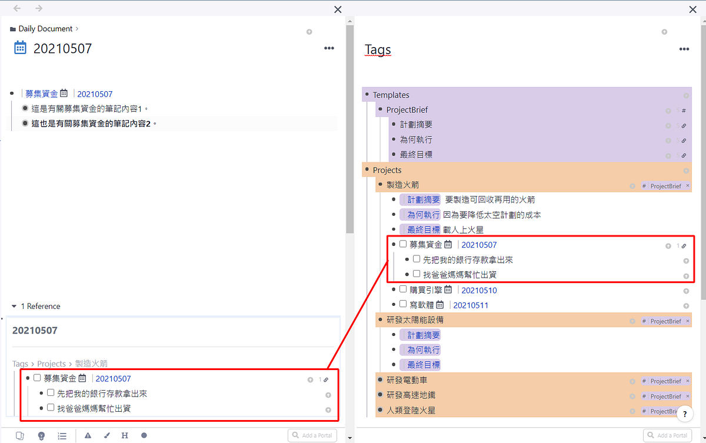Remove the ProjectBrief tag from 製造火箭
This screenshot has width=706, height=443.
tap(687, 185)
